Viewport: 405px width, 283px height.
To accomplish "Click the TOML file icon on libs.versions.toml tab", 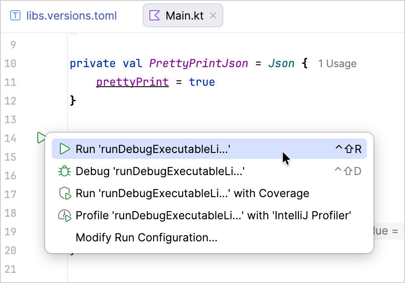I will pos(15,15).
